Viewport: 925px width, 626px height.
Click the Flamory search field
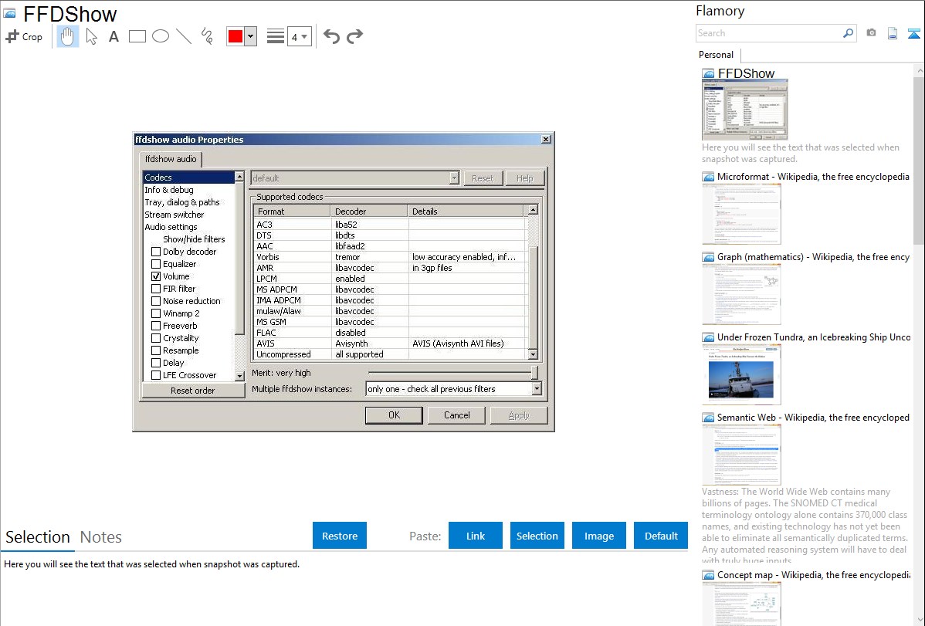coord(769,33)
